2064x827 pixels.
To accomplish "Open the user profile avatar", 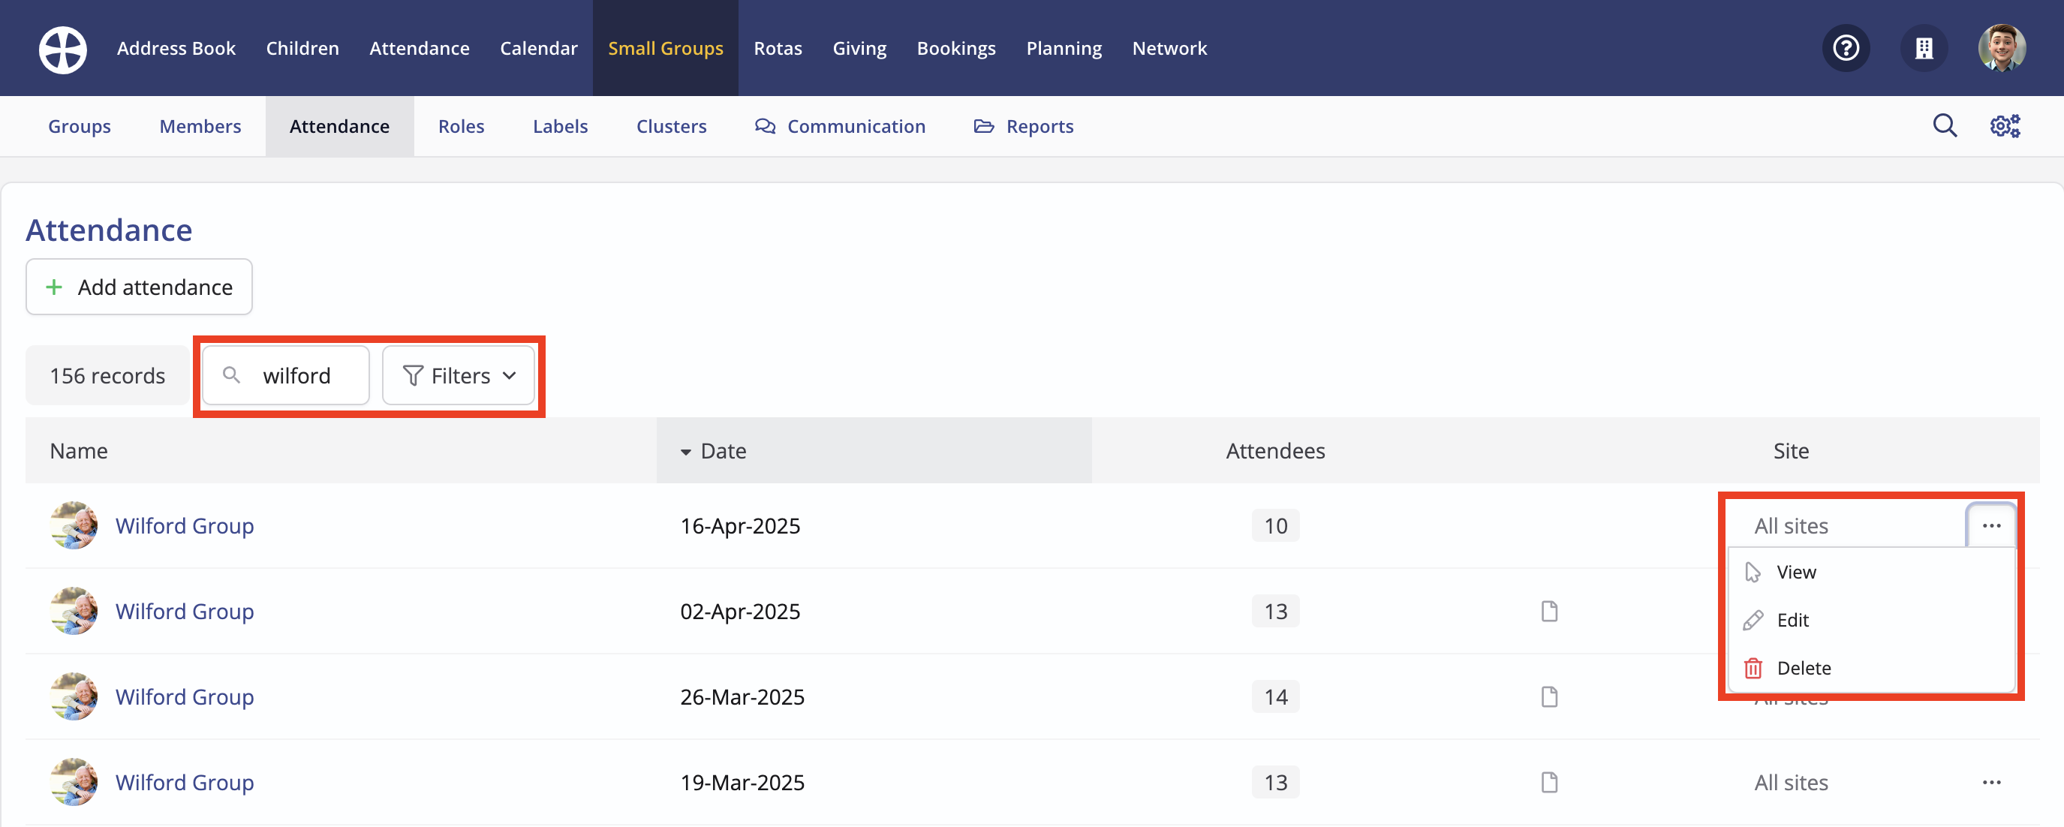I will pyautogui.click(x=2001, y=49).
